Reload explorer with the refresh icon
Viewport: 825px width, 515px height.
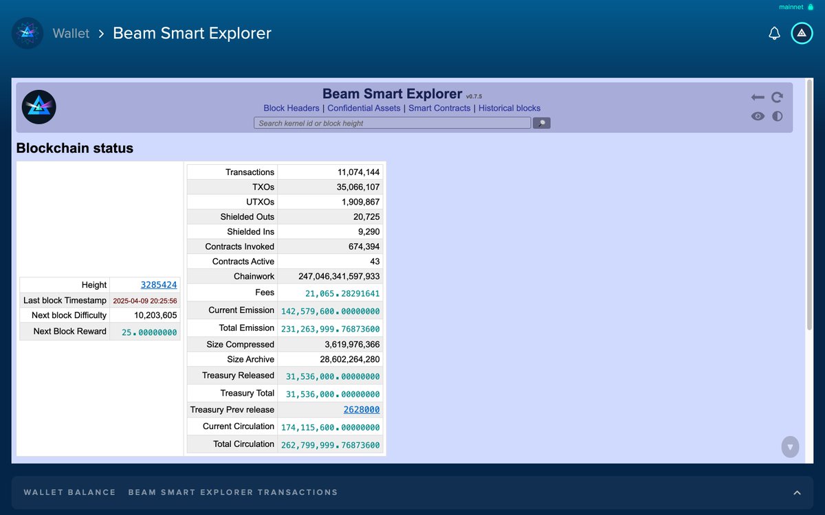[x=777, y=98]
